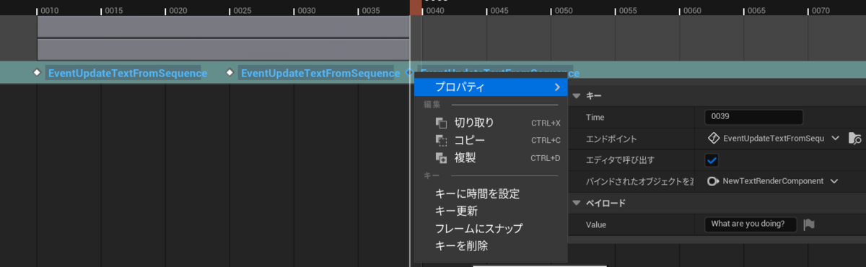Image resolution: width=866 pixels, height=267 pixels.
Task: Click the copy (コピー) icon in the menu
Action: coord(441,140)
